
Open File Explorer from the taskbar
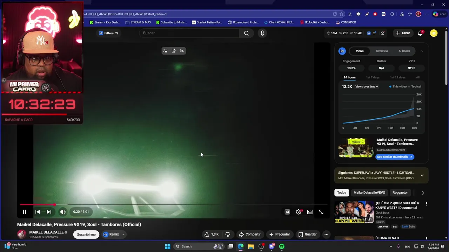[x=251, y=246]
